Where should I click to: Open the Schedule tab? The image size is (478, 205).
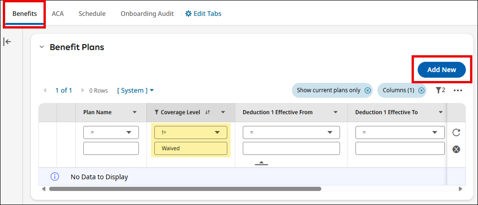coord(92,14)
